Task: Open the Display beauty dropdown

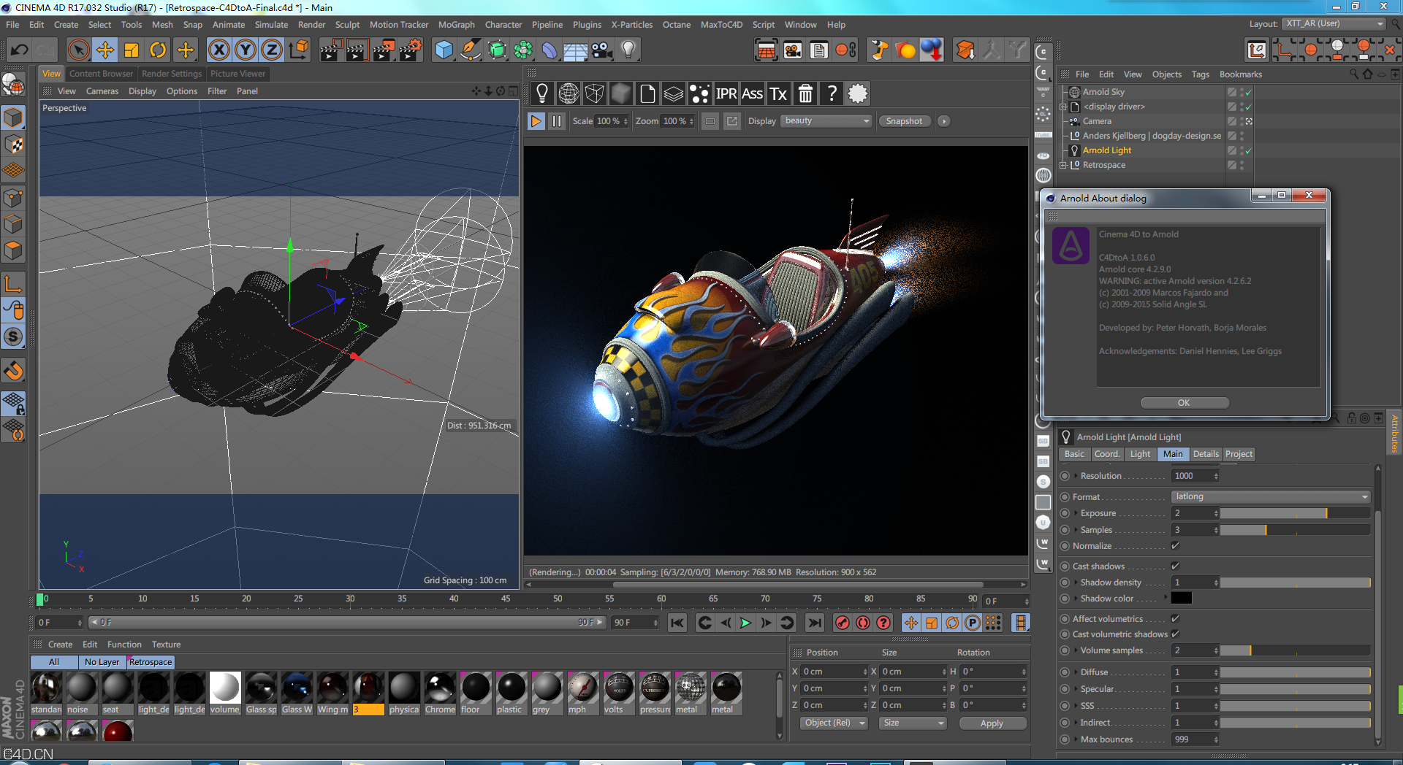Action: click(x=826, y=121)
